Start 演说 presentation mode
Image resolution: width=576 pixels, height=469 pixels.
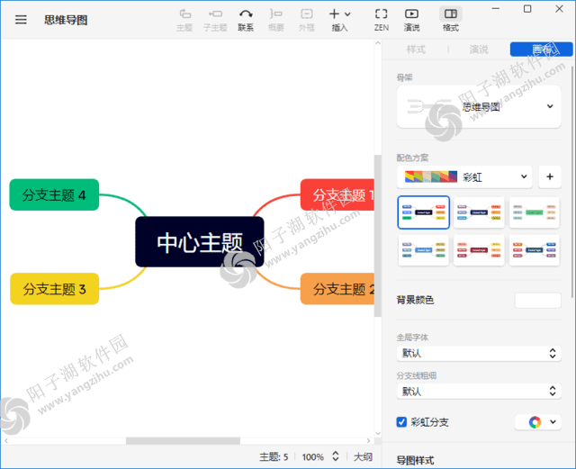[412, 20]
